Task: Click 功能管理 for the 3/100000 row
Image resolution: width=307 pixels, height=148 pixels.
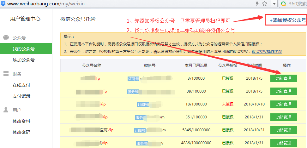Action: pos(284,78)
